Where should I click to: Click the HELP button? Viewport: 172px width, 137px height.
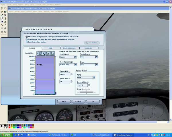(x=64, y=102)
